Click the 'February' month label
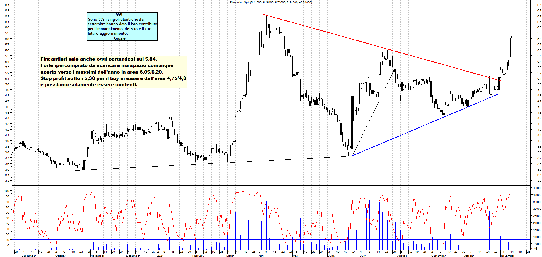Viewport: 542px width, 257px height. (198, 256)
